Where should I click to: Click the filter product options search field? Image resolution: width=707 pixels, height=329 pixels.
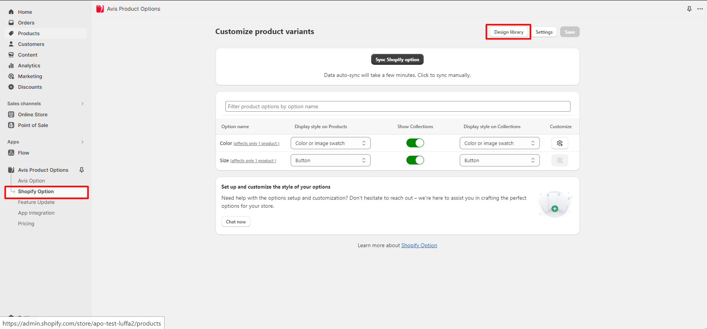tap(398, 106)
